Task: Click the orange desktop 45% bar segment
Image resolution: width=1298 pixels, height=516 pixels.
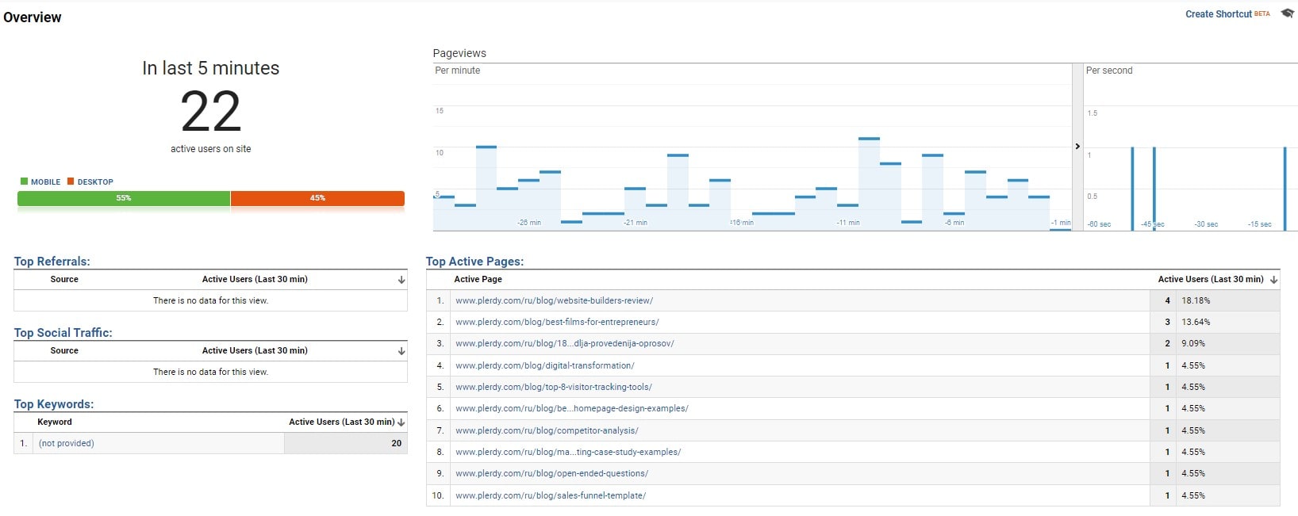Action: [x=317, y=198]
